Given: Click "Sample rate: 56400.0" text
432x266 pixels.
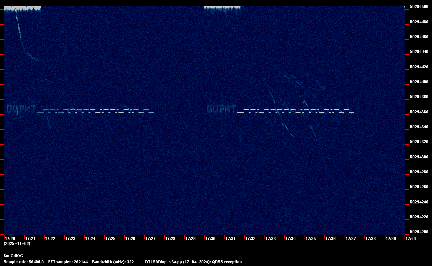Looking at the screenshot, I should 24,262.
